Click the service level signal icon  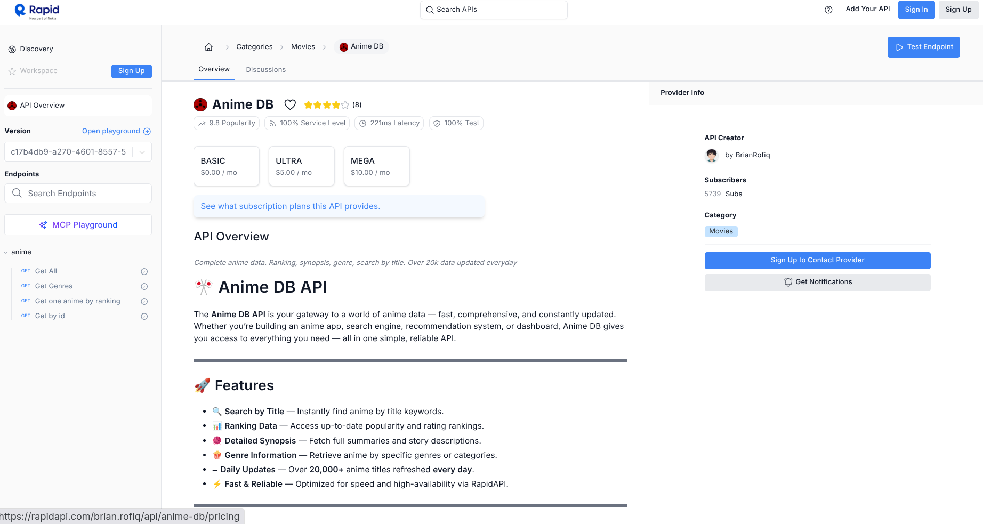[272, 123]
